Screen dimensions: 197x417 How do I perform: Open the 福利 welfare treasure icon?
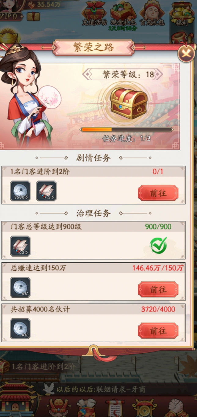[x=182, y=14]
